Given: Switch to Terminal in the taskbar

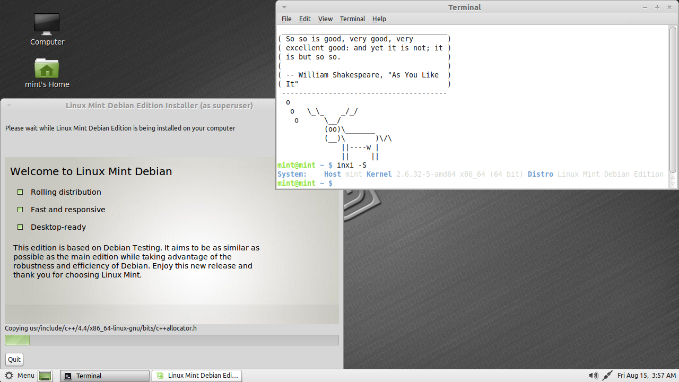Looking at the screenshot, I should tap(105, 376).
